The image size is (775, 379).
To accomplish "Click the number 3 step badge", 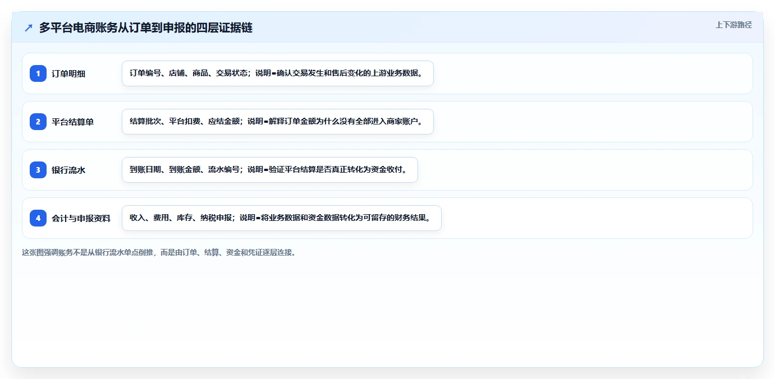I will click(38, 170).
